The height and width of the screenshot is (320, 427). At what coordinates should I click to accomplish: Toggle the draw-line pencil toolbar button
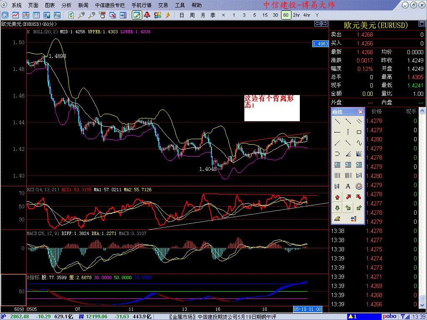137,15
